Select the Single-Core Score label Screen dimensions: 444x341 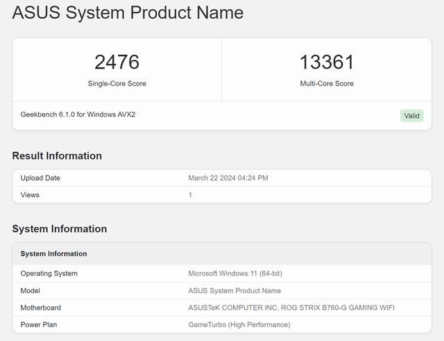[x=117, y=83]
